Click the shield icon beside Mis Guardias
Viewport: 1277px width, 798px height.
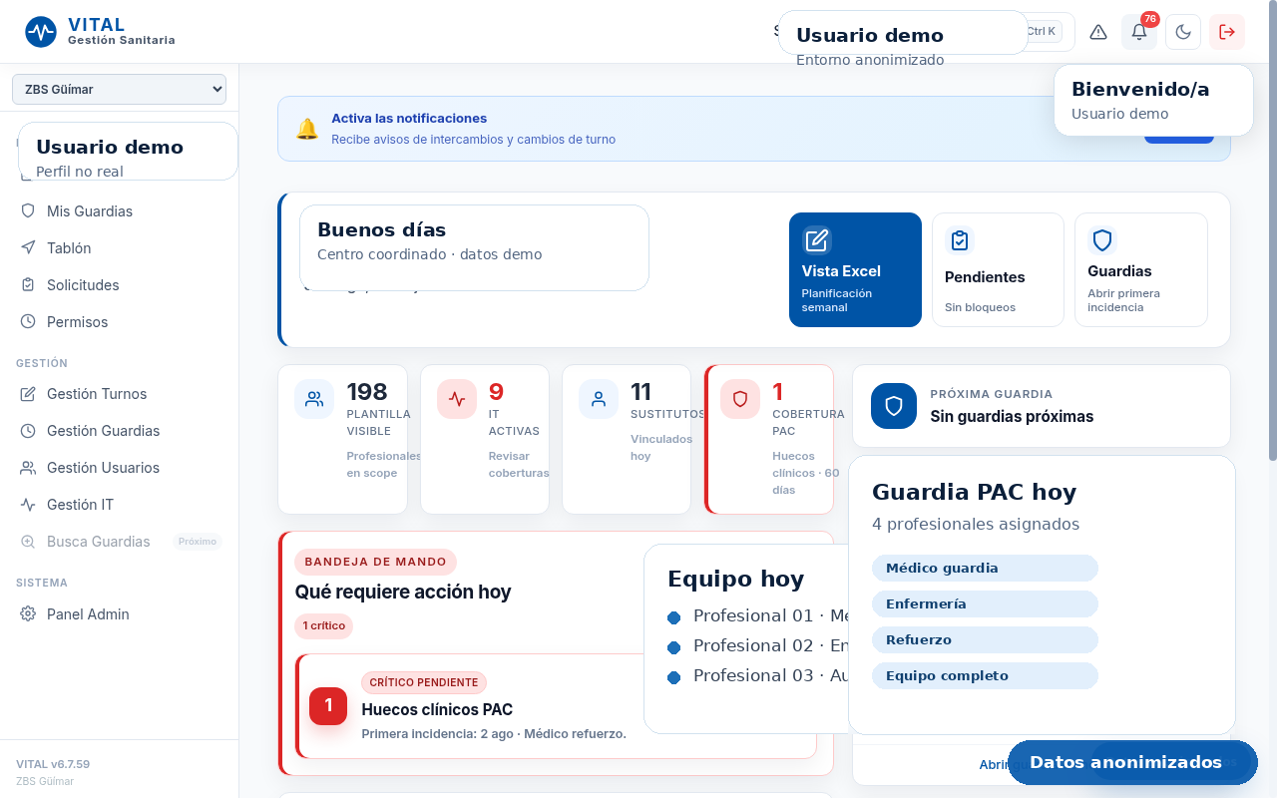28,211
